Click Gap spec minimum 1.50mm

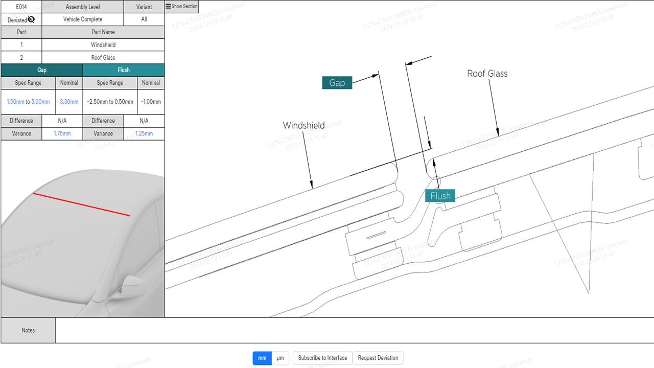[x=15, y=102]
